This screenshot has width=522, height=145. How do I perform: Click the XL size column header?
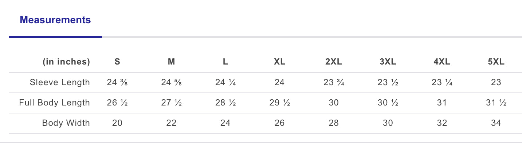(279, 62)
